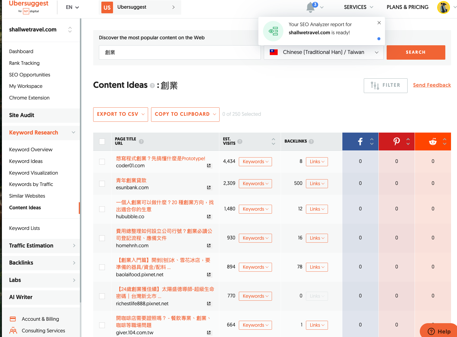Check the homehnh.com row checkbox

tap(102, 238)
